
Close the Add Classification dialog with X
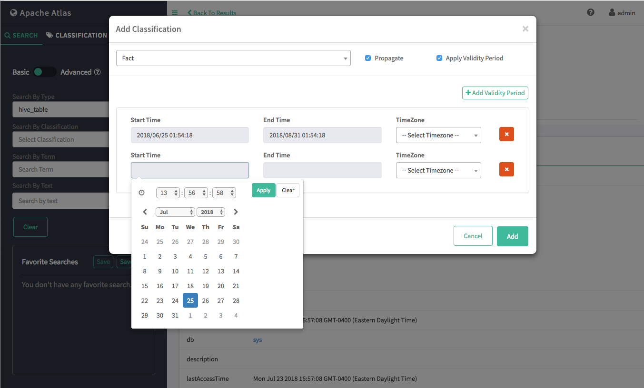[x=525, y=29]
